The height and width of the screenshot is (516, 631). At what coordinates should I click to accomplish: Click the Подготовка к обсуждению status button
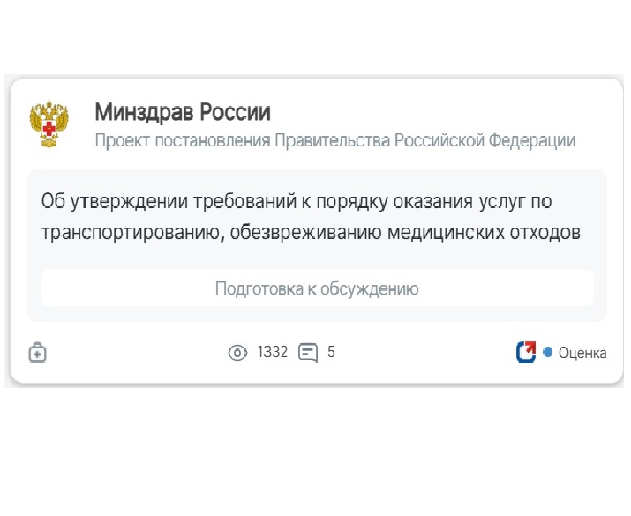click(318, 288)
